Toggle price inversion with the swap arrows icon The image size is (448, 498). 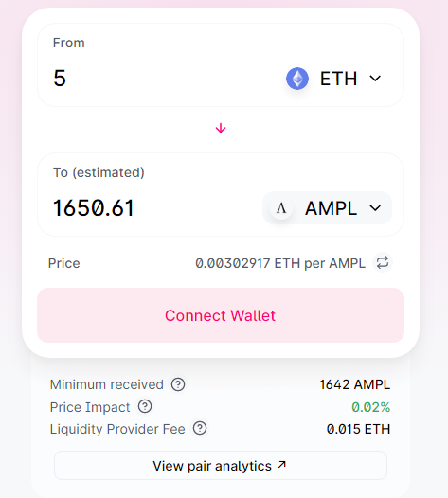383,262
